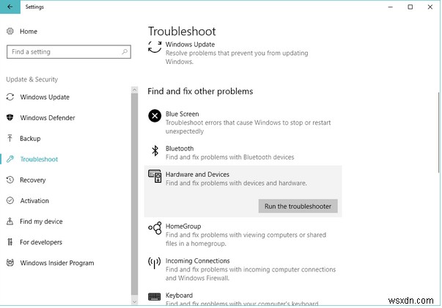
Task: Click the HomeGroup circles icon
Action: 155,228
